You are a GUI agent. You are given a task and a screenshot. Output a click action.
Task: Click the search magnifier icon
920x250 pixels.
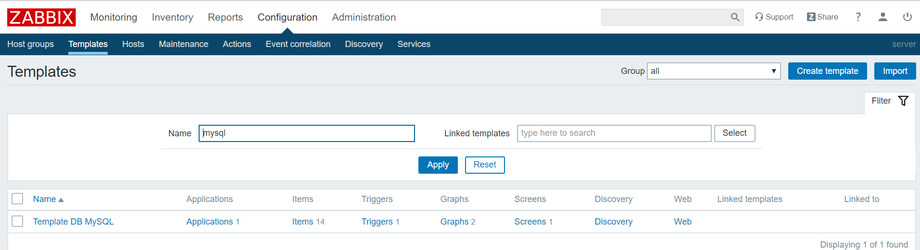735,17
